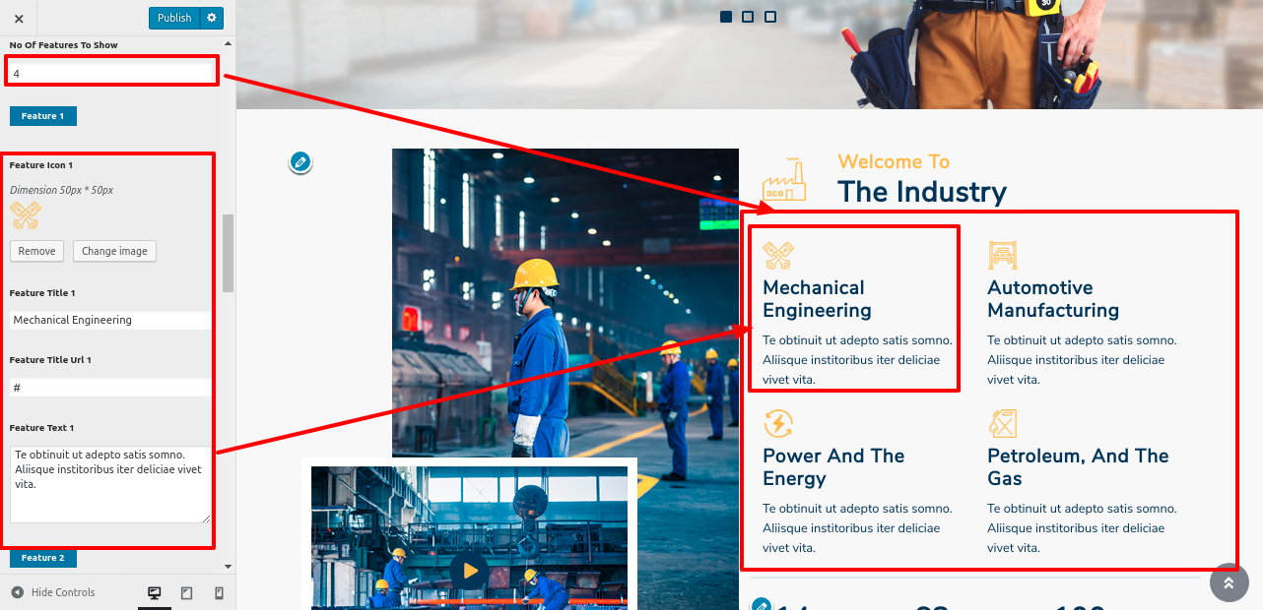Expand the Feature 2 section tab
This screenshot has height=610, width=1263.
(x=42, y=558)
